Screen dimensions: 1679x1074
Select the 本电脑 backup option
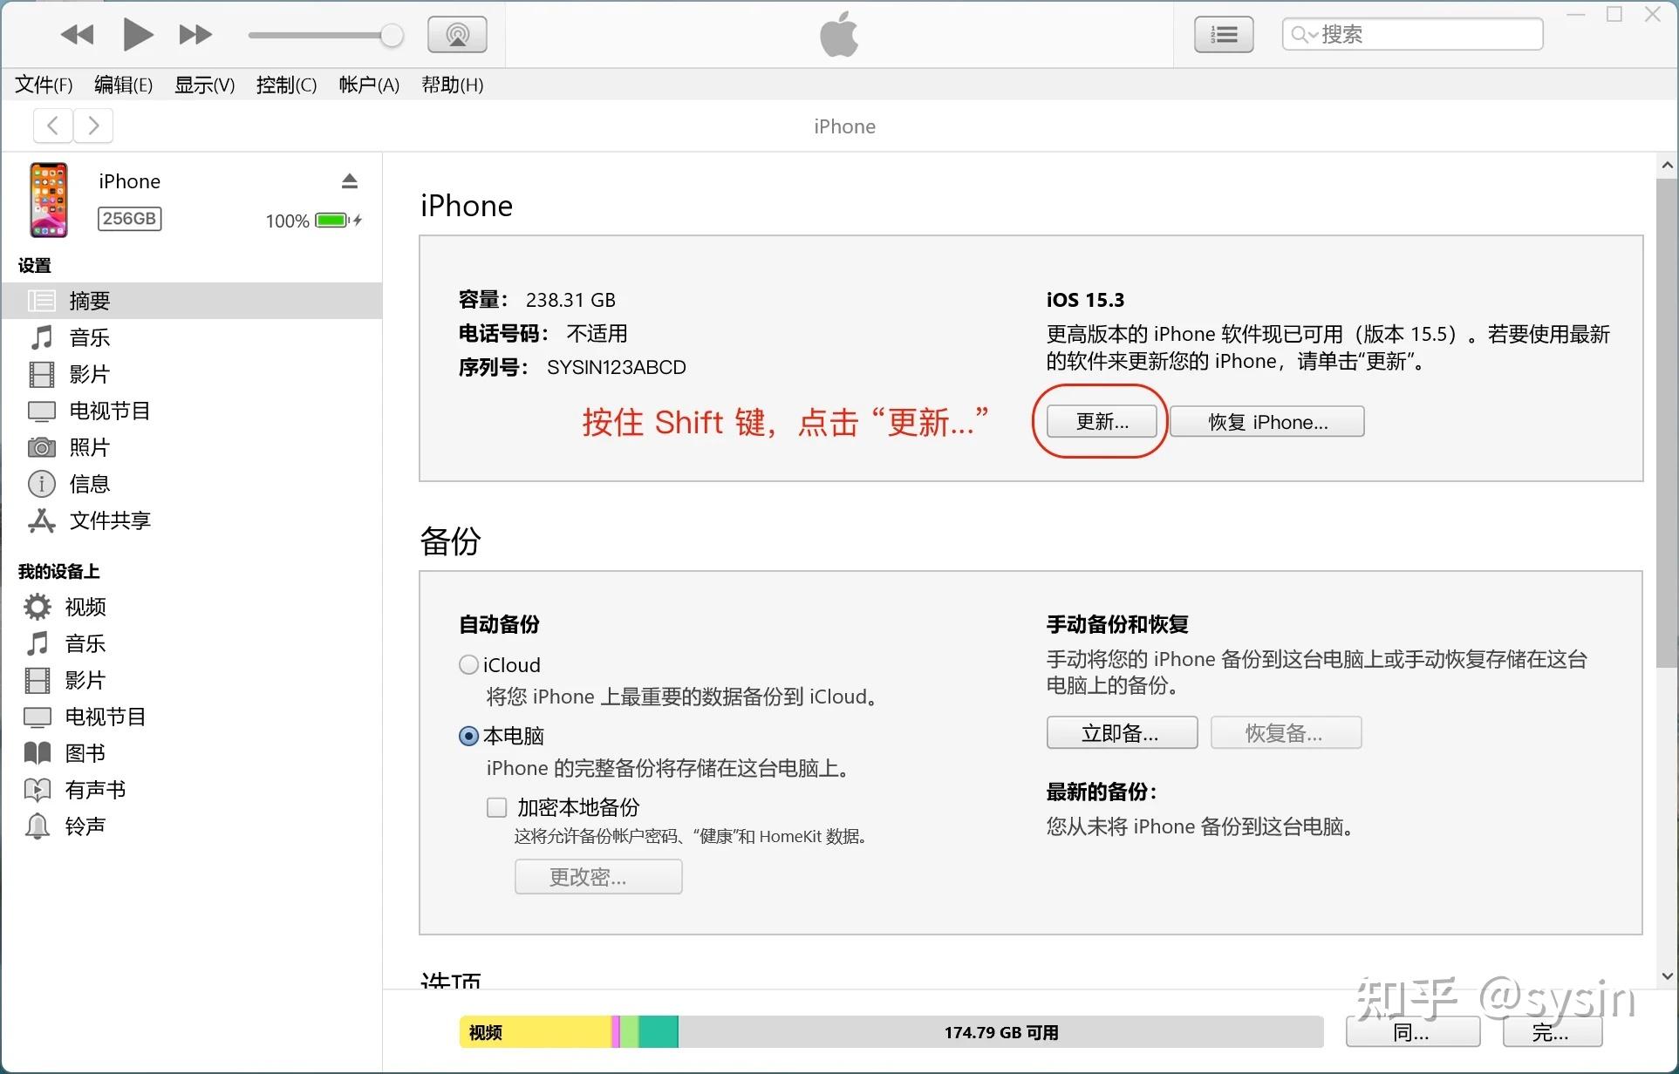[468, 736]
